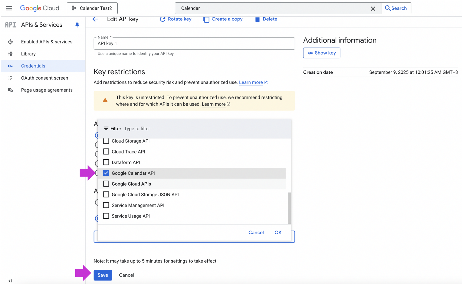Click the Delete trash icon
Viewport: 462px width, 284px height.
(x=257, y=19)
